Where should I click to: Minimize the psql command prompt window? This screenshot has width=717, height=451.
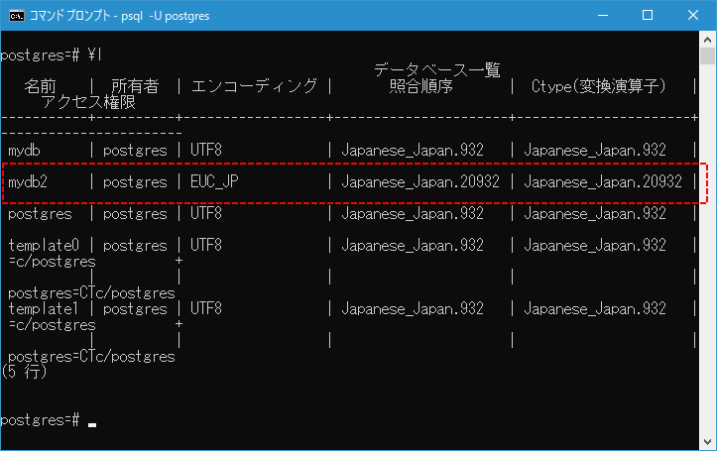pos(603,16)
